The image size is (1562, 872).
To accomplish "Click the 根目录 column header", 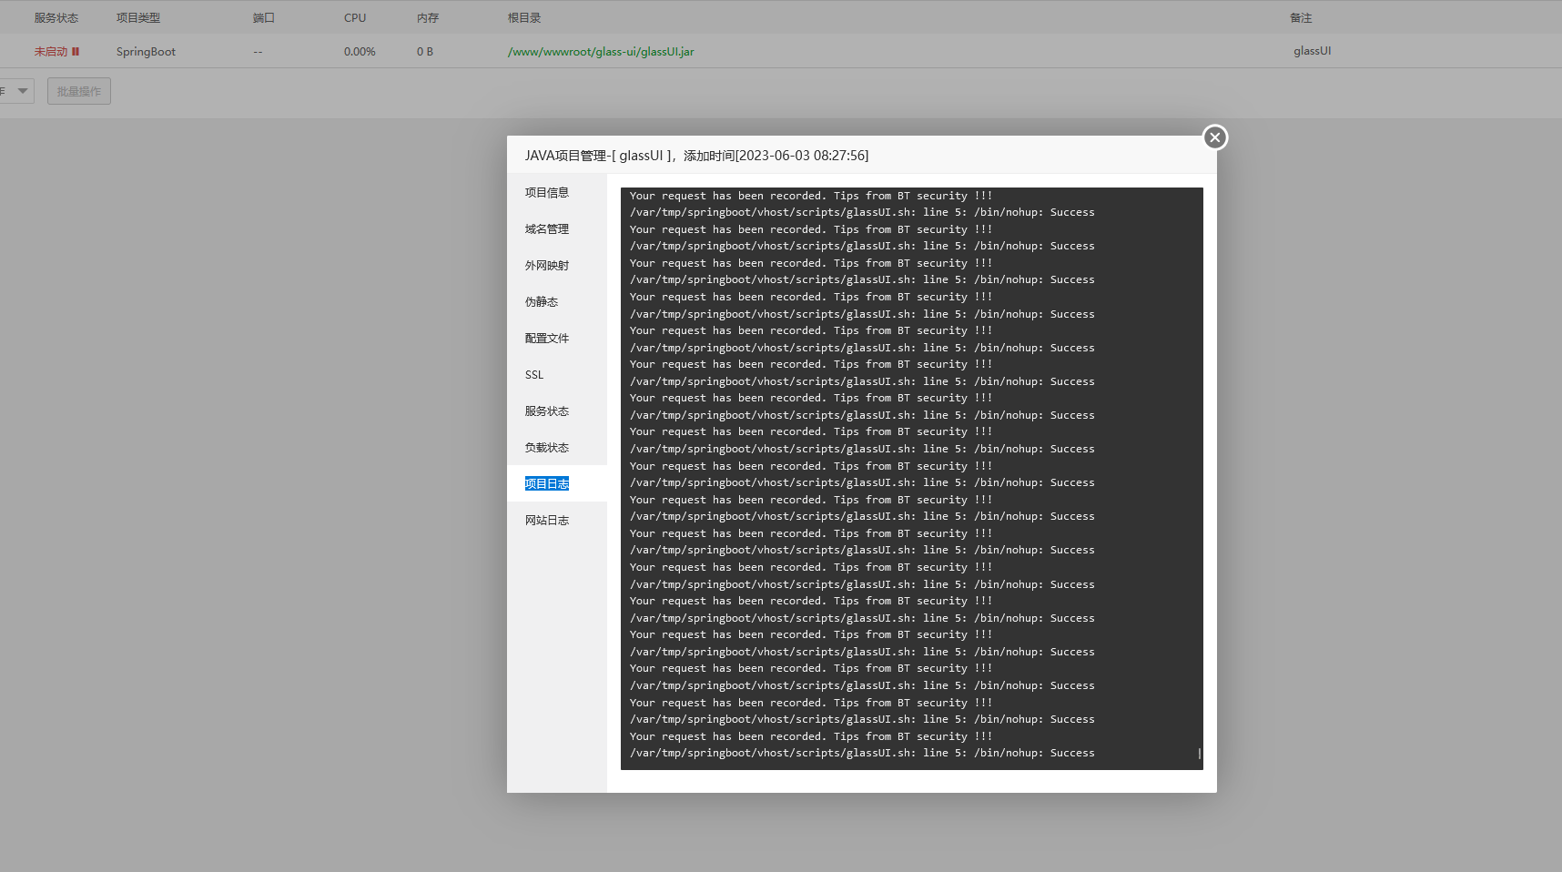I will [x=524, y=18].
